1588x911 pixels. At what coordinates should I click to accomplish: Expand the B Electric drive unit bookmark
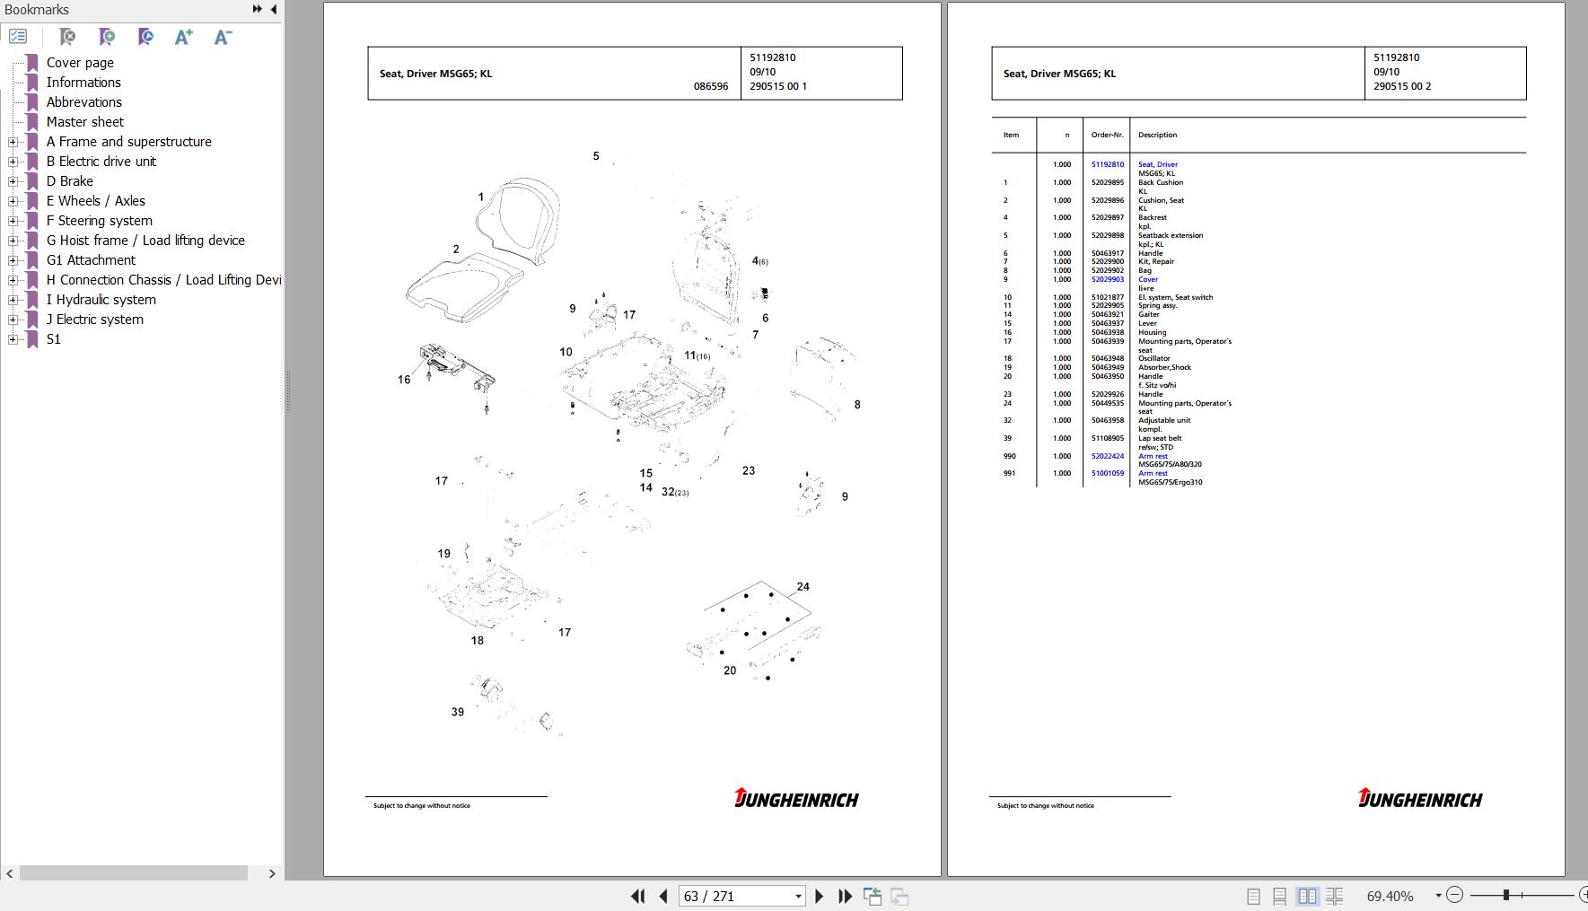(13, 162)
